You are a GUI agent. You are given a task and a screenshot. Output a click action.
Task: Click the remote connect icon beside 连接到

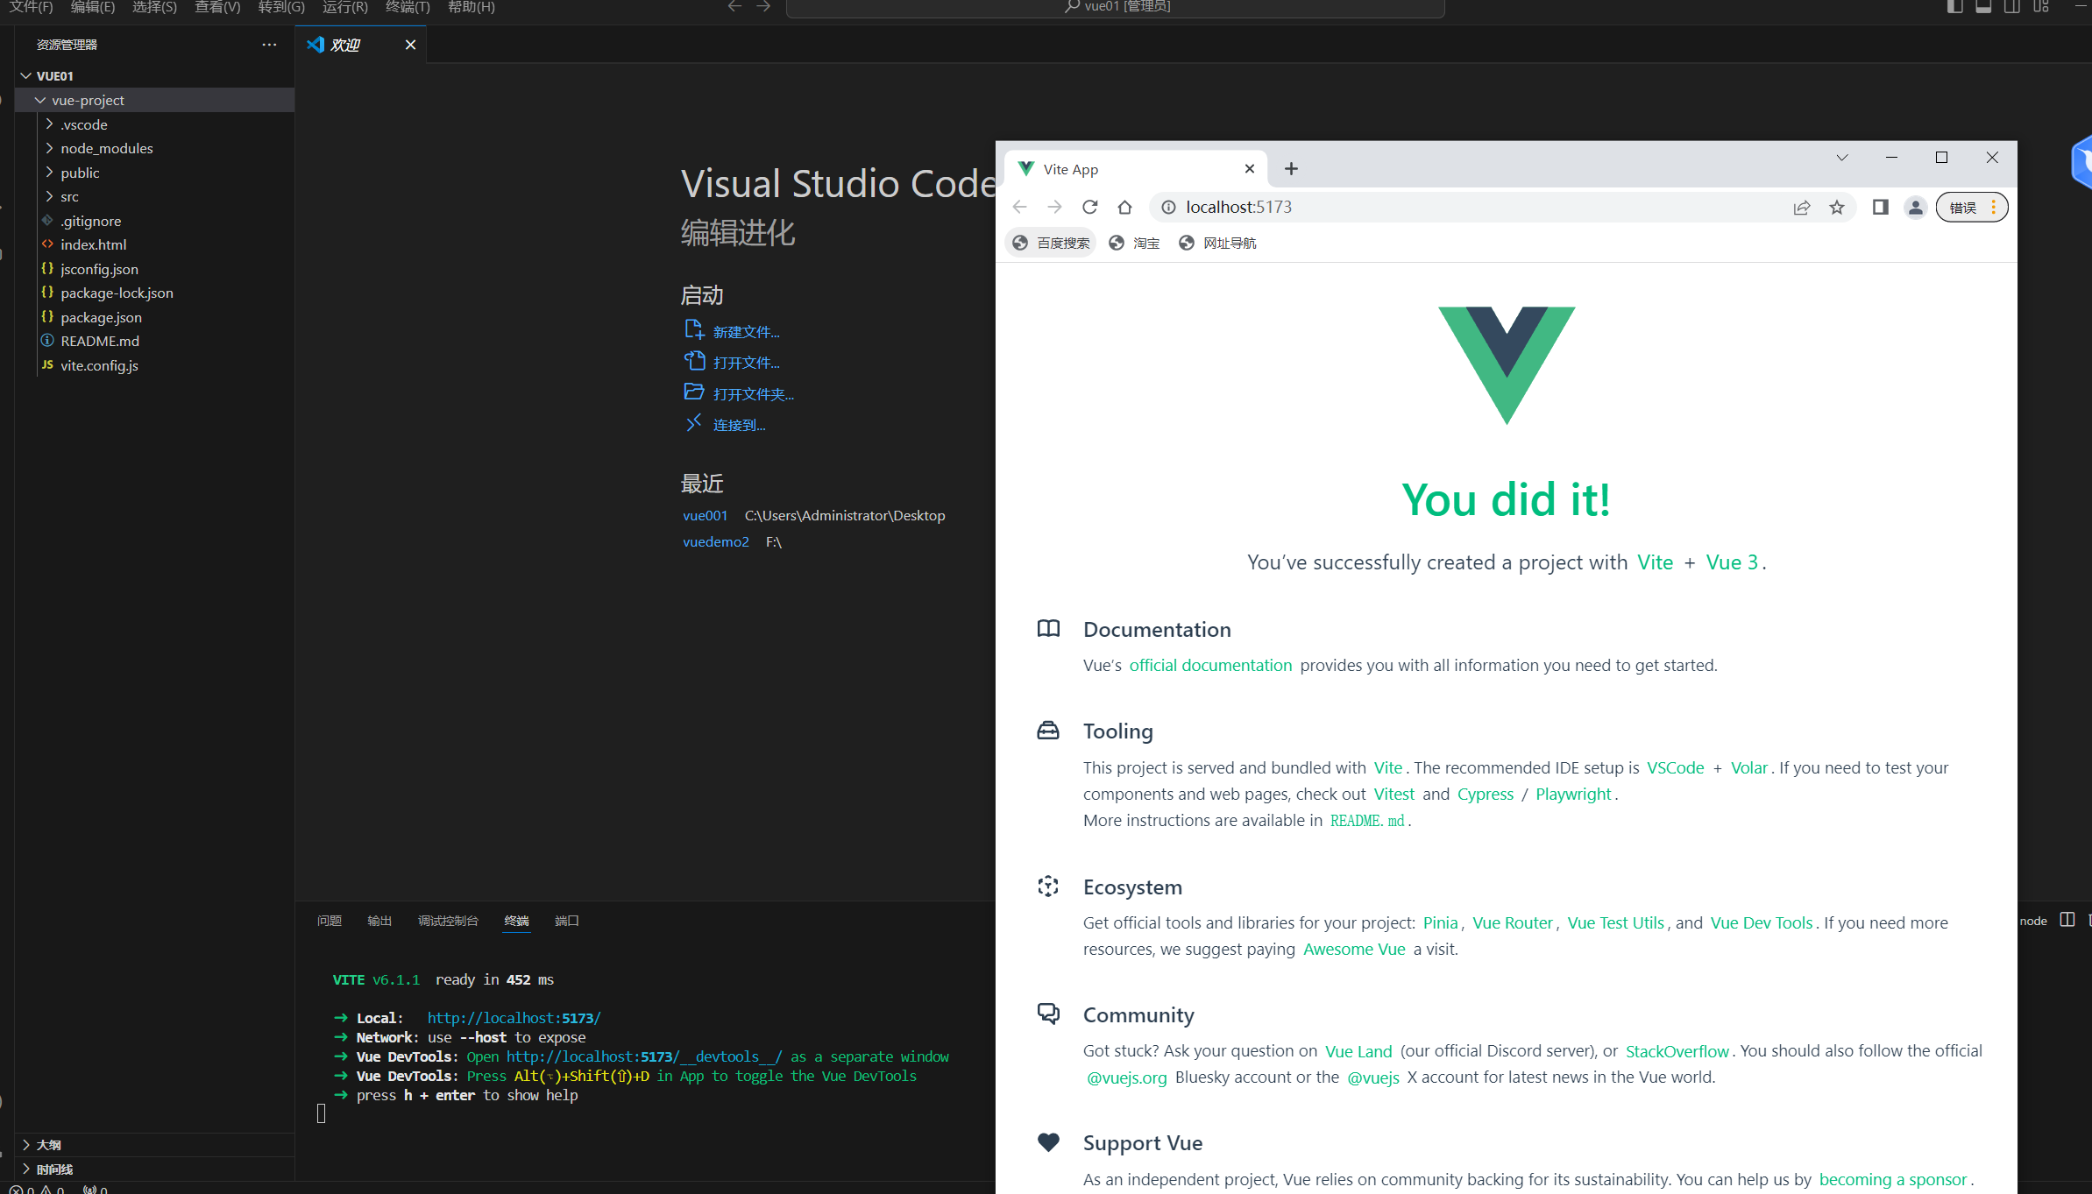[694, 423]
